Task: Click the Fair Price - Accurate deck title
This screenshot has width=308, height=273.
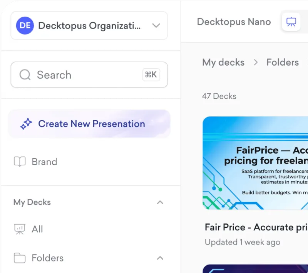Action: [x=256, y=227]
